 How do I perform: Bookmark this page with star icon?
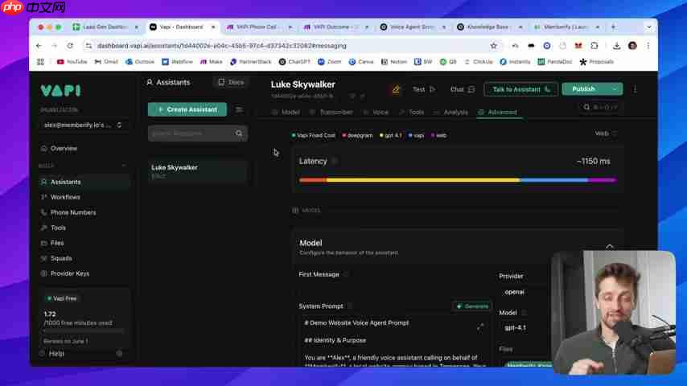[x=494, y=46]
